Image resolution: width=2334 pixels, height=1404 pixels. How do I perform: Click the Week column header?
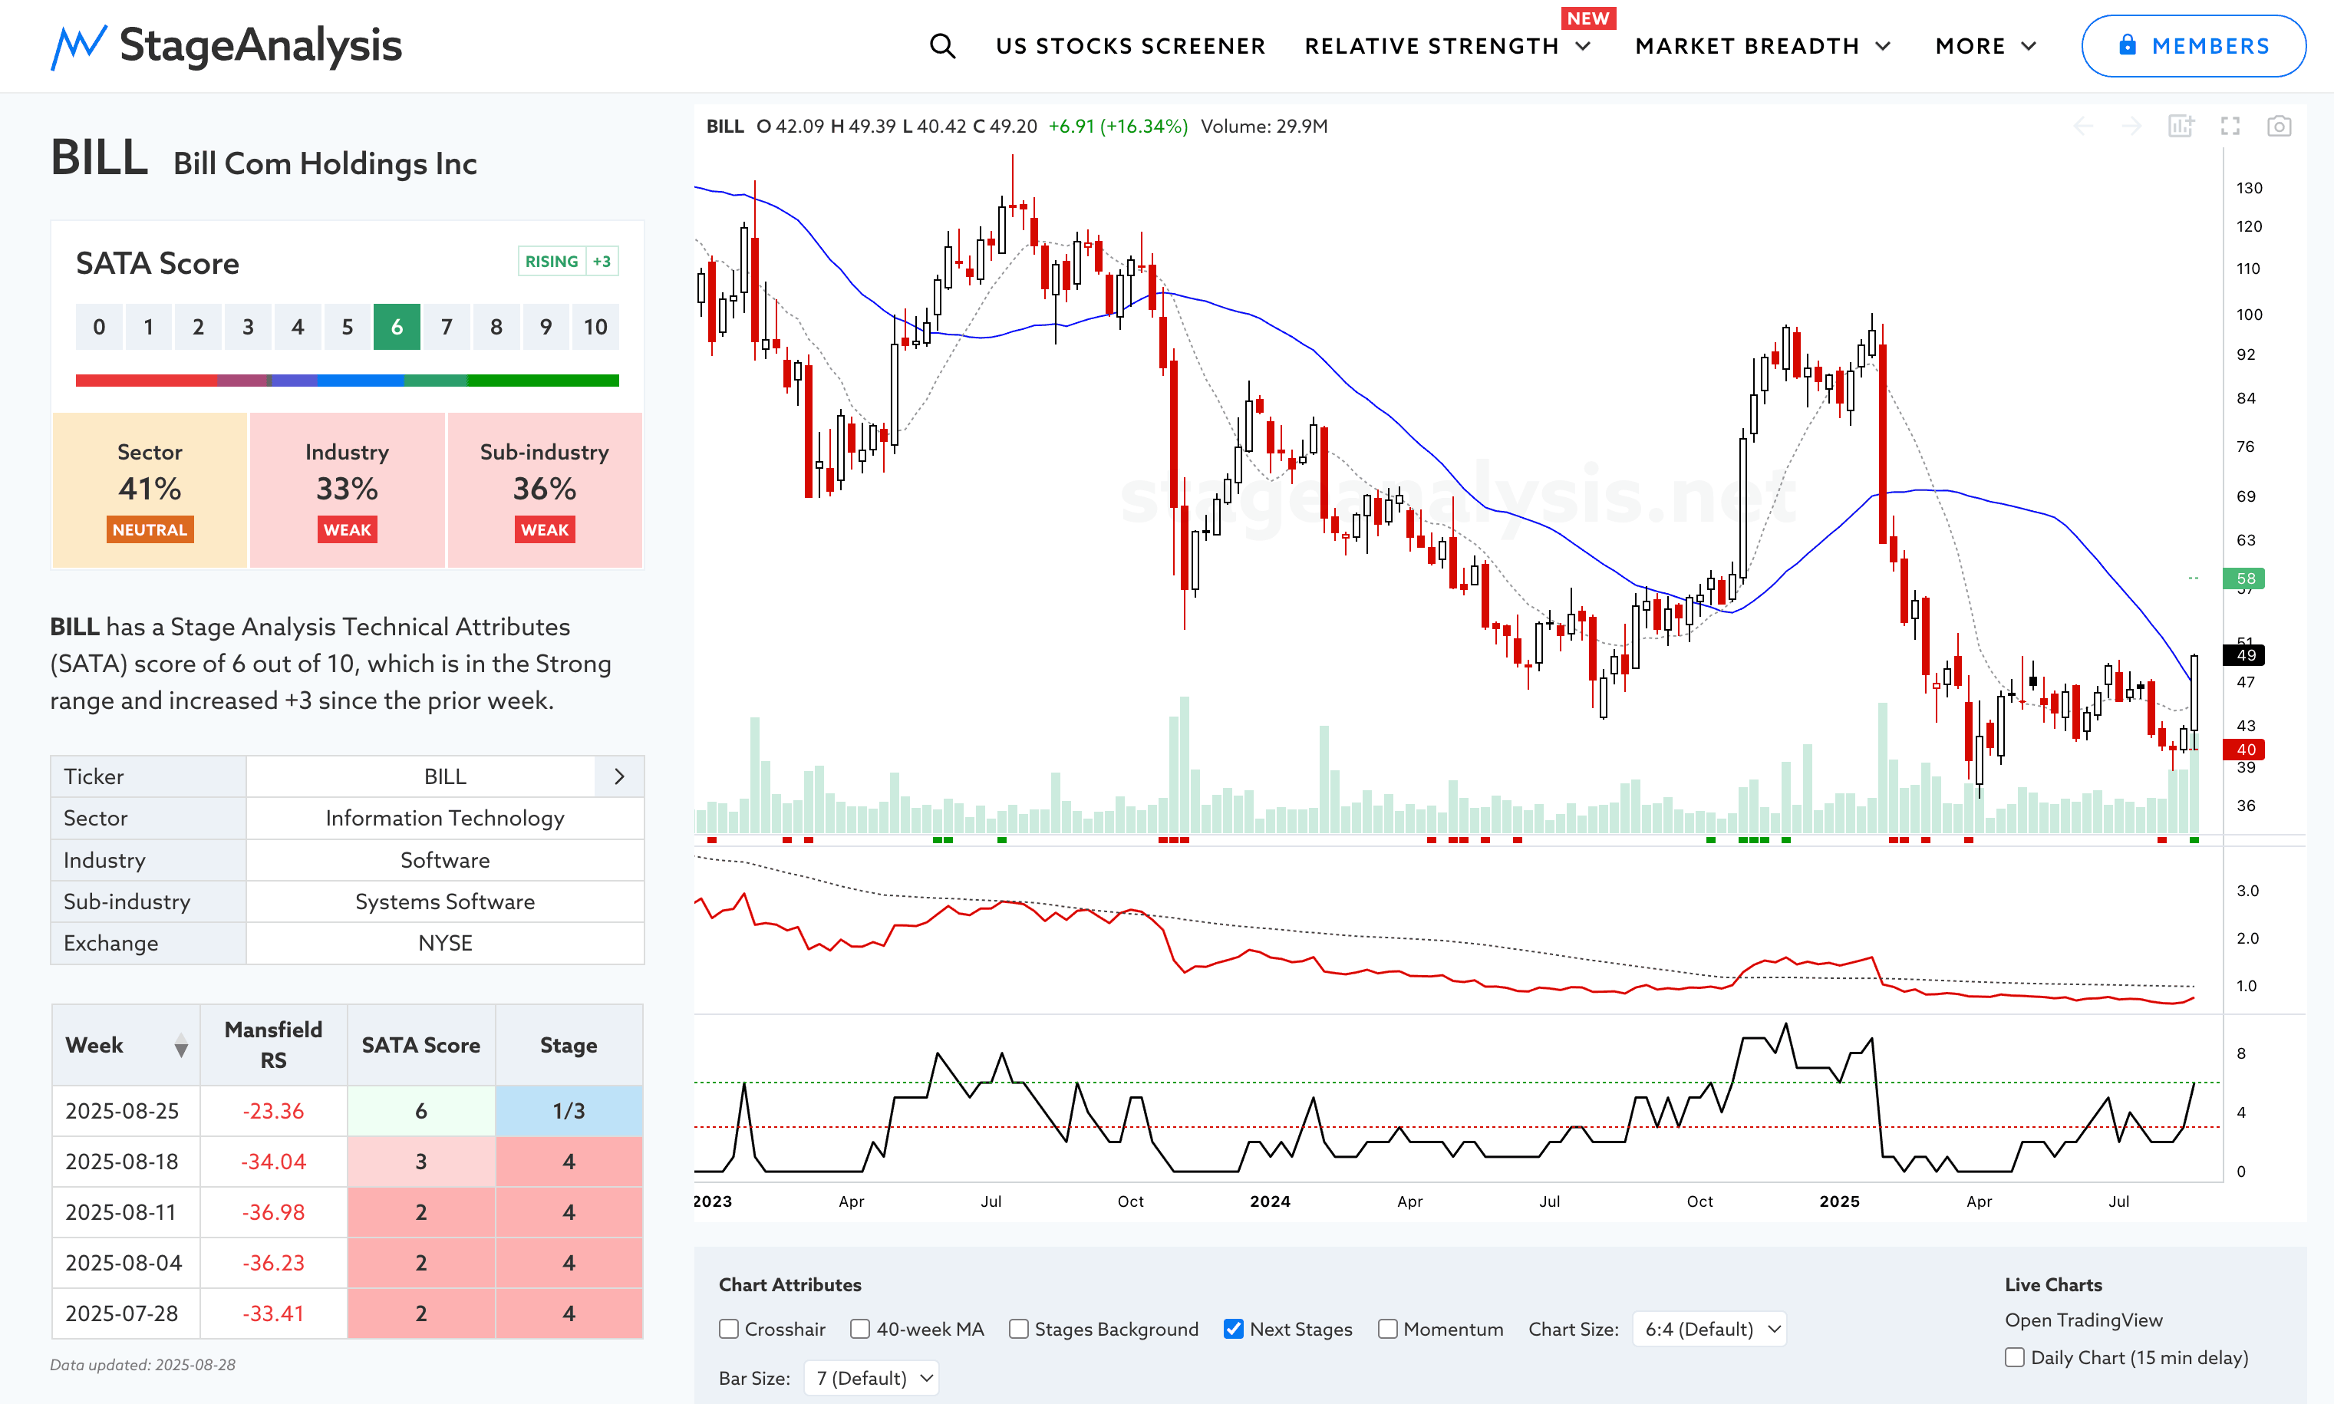126,1046
